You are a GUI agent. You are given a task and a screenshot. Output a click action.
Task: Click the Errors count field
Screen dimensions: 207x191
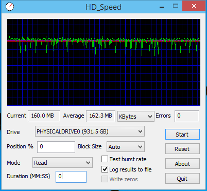click(x=187, y=116)
